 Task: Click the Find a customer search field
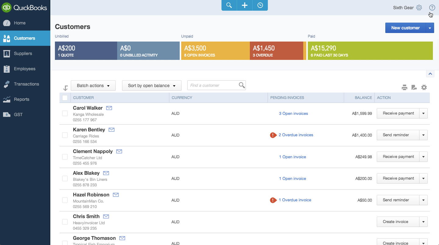[213, 86]
